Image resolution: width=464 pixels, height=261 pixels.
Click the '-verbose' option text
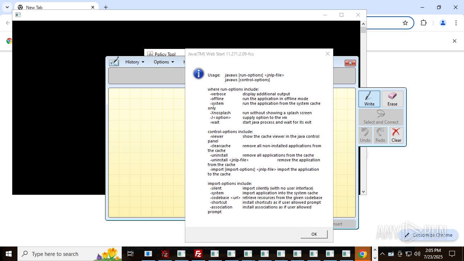coord(218,94)
